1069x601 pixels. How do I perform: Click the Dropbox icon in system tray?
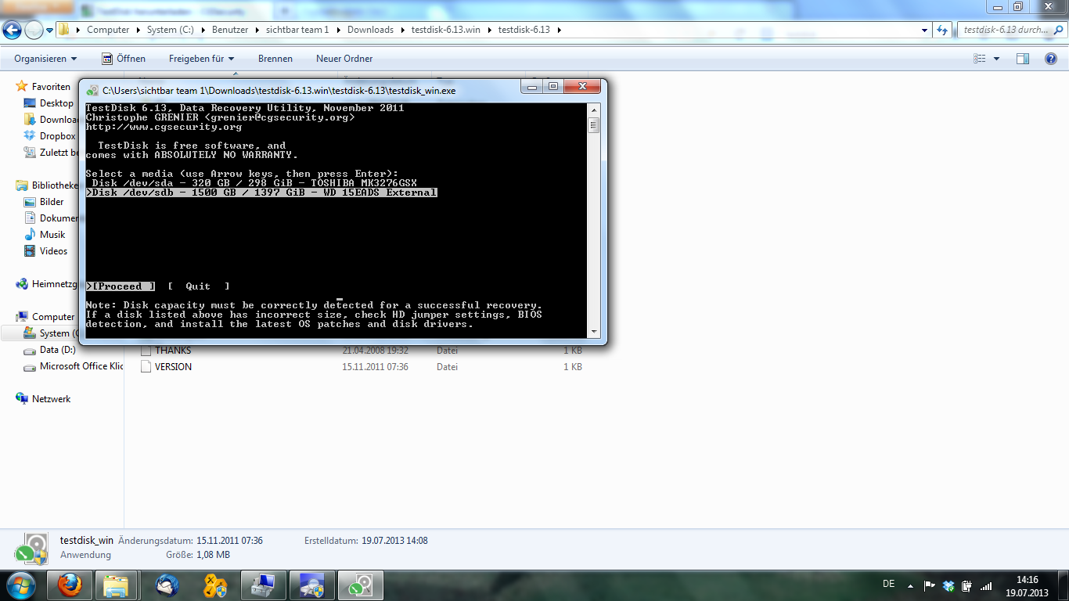click(x=948, y=586)
